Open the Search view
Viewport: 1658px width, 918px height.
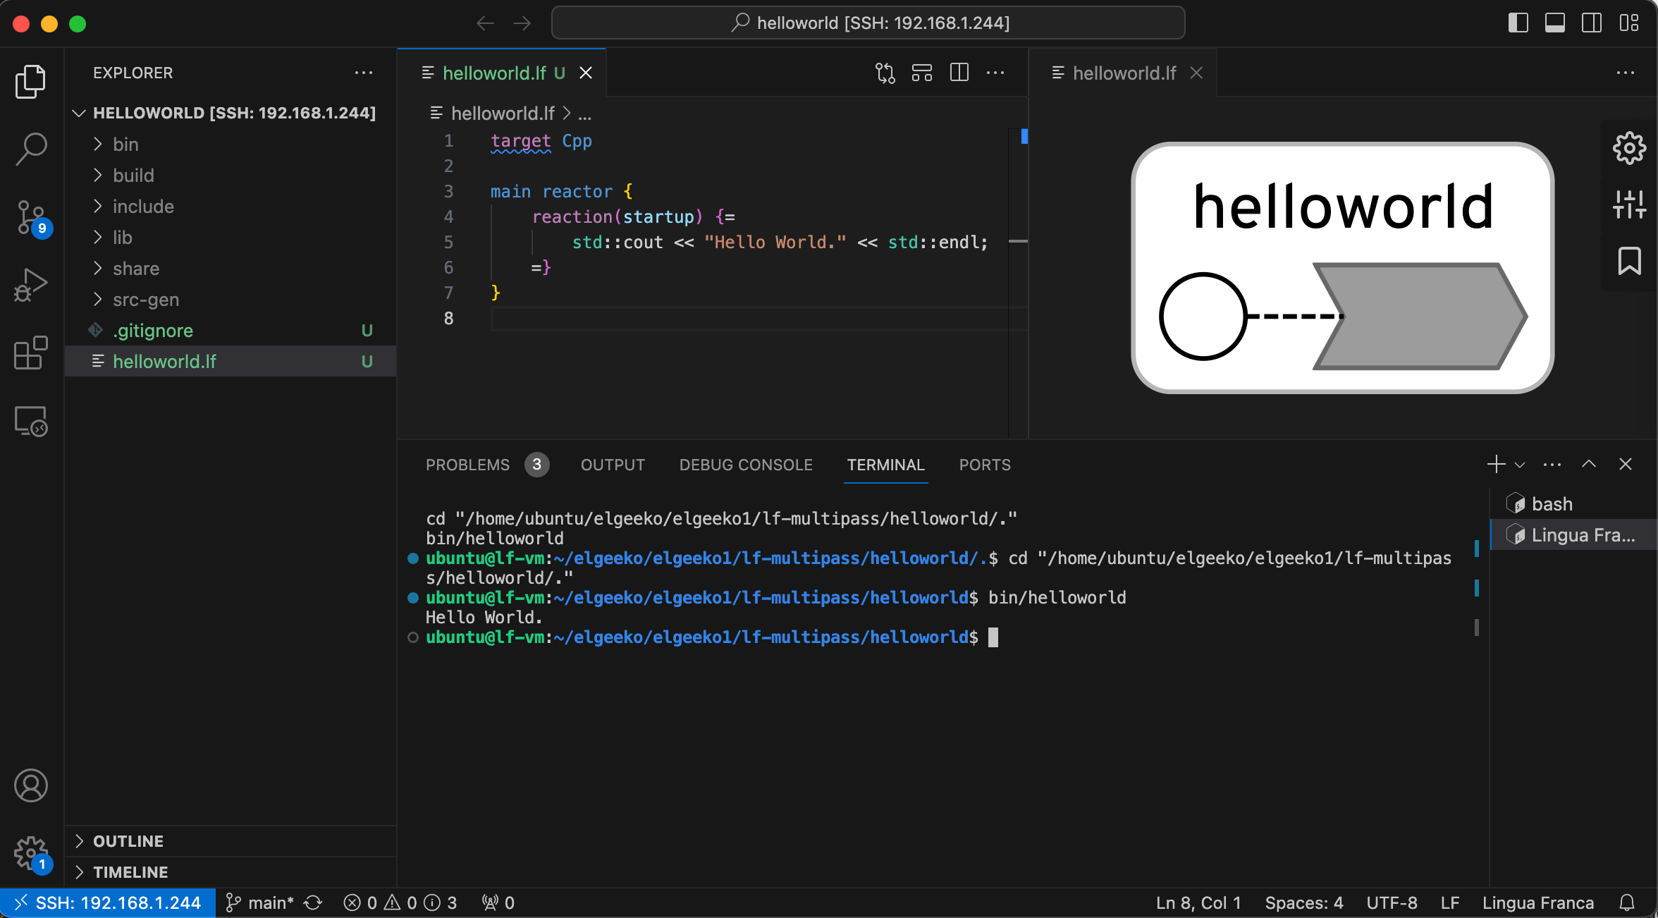(x=31, y=149)
